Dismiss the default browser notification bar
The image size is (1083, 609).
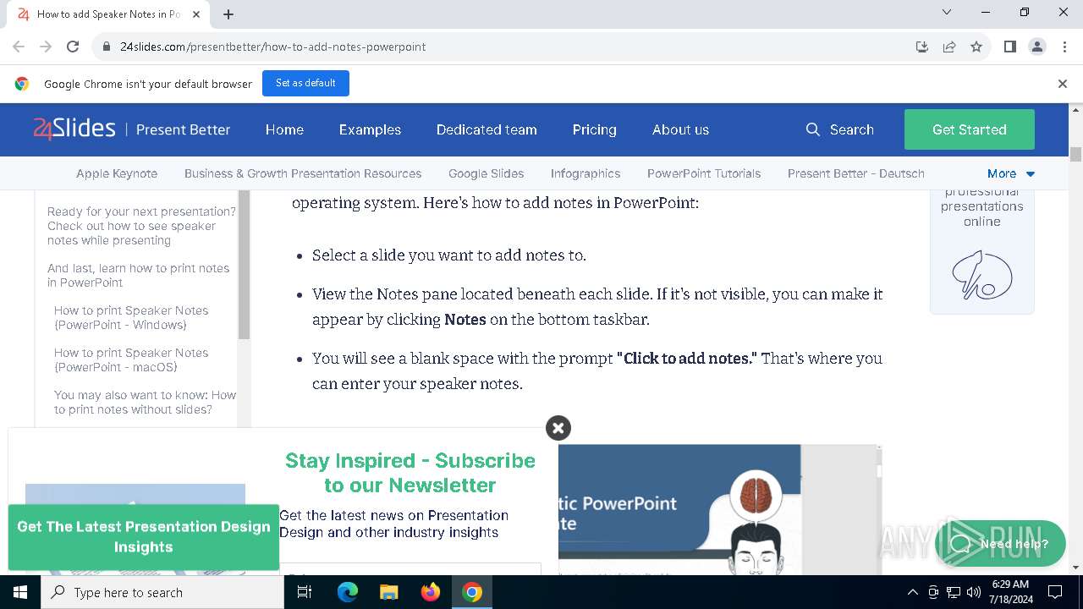click(1063, 84)
